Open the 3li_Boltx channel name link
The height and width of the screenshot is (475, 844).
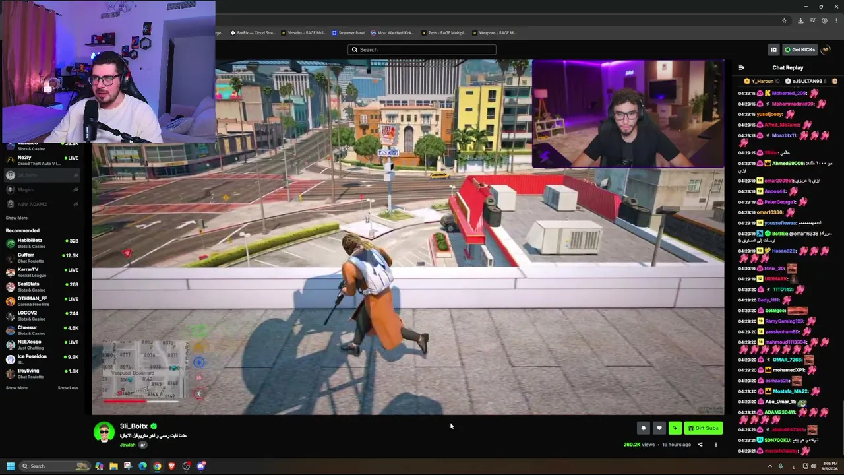[x=134, y=426]
